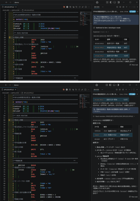Click circular play icon in top Bob panel
The width and height of the screenshot is (140, 201).
117,7
